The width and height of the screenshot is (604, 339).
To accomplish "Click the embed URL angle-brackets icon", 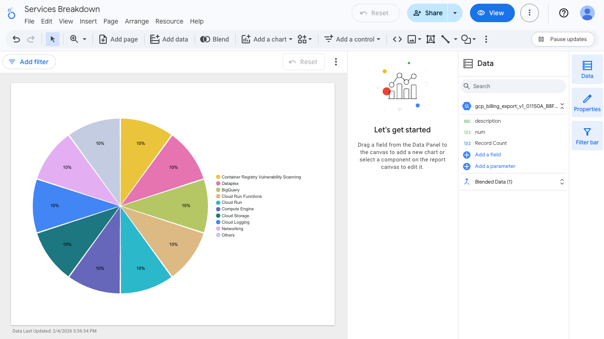I will (397, 39).
